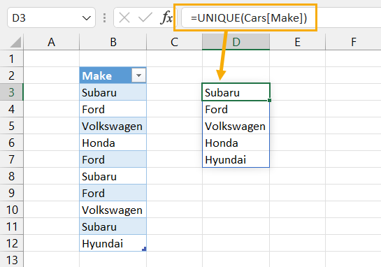This screenshot has width=381, height=267.
Task: Select row 2 header
Action: [x=11, y=75]
